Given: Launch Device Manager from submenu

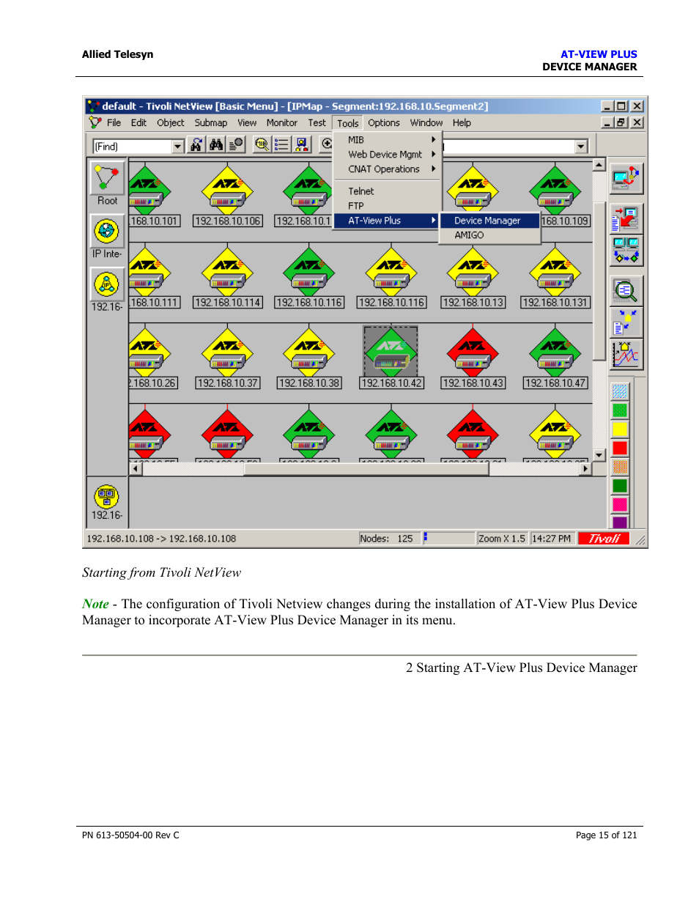Looking at the screenshot, I should point(489,221).
